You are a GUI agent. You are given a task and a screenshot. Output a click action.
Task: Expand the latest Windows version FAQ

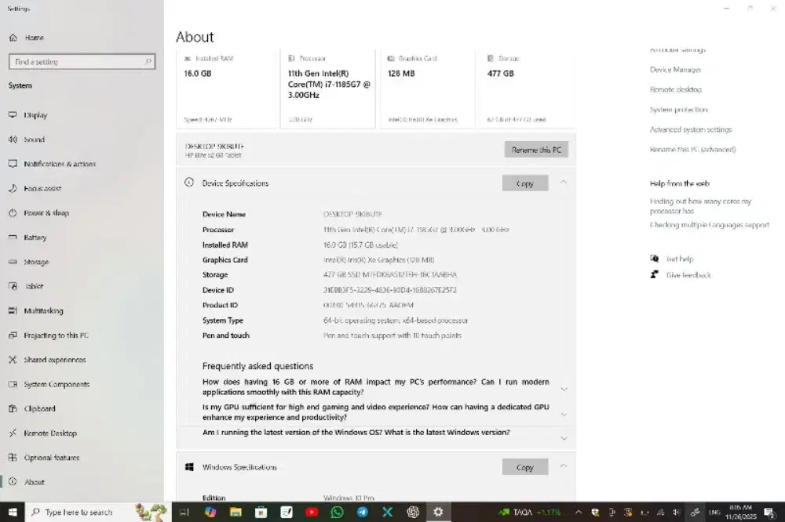(x=564, y=438)
